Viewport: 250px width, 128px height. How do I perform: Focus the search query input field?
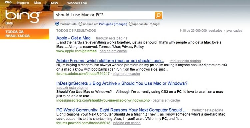click(104, 15)
